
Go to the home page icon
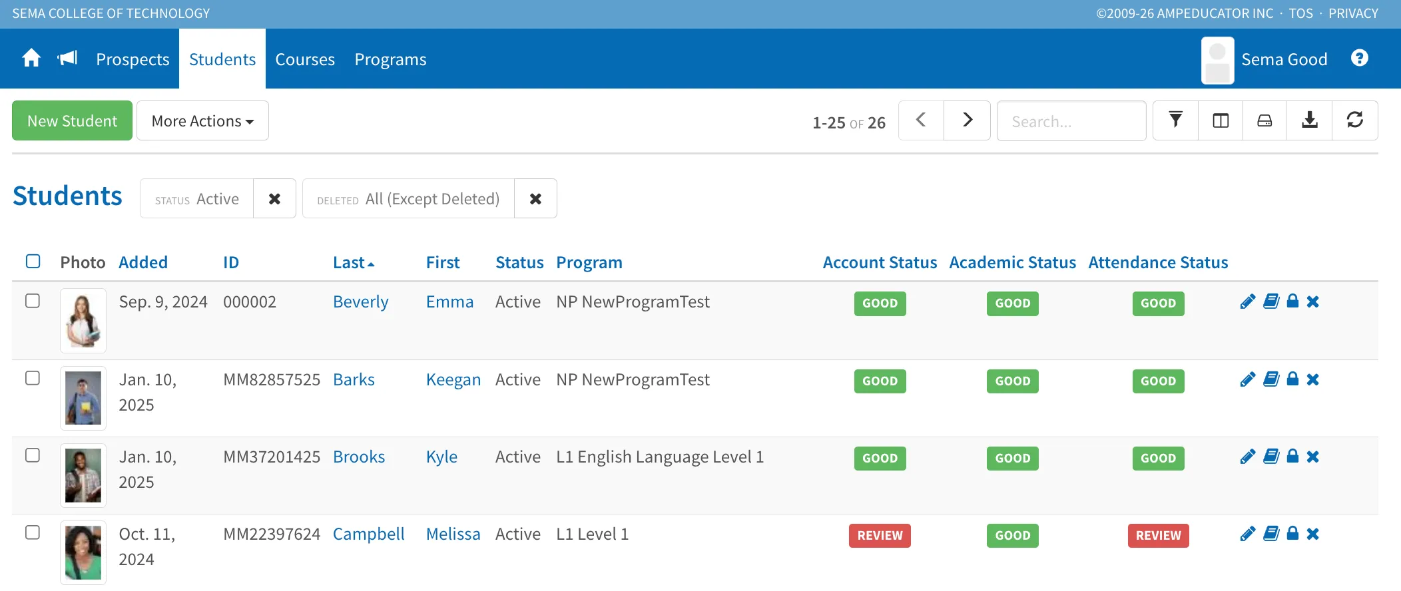point(31,59)
